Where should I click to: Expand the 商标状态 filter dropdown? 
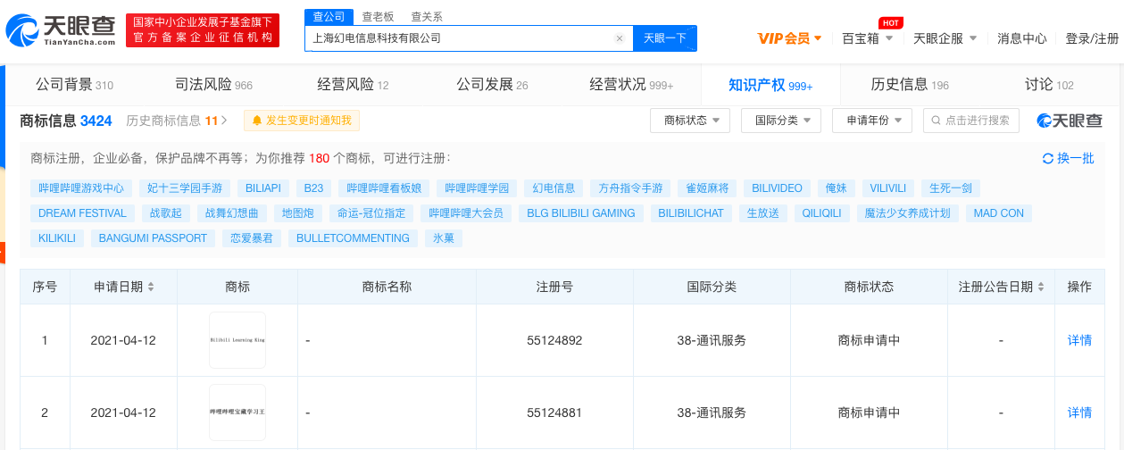pos(690,121)
